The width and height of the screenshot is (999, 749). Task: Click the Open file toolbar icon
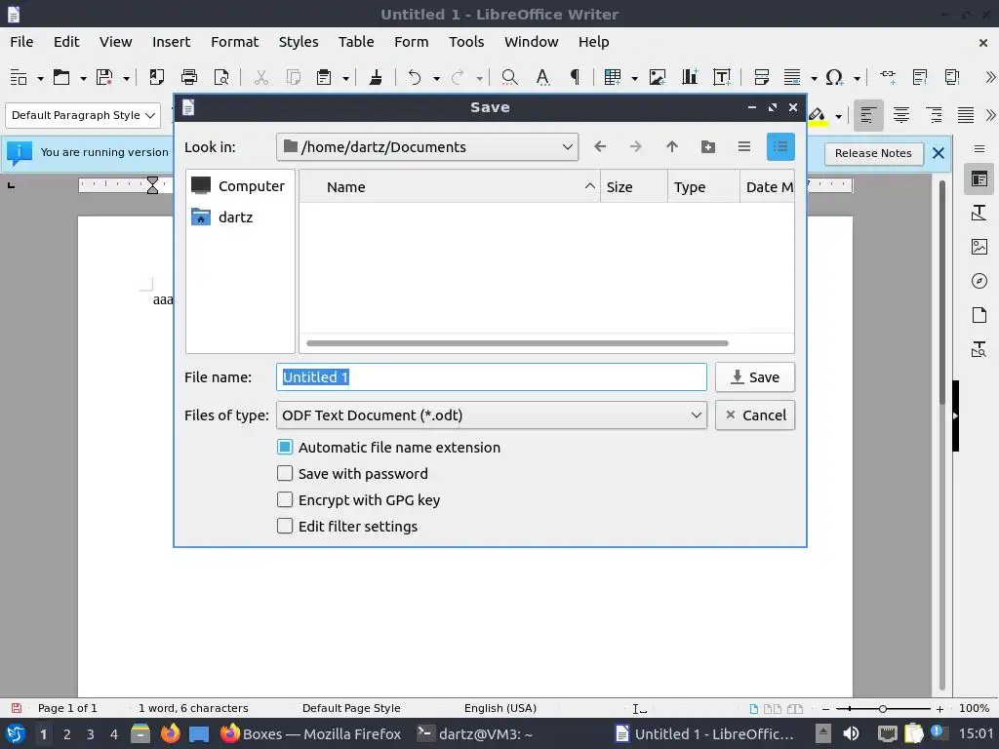click(x=61, y=77)
